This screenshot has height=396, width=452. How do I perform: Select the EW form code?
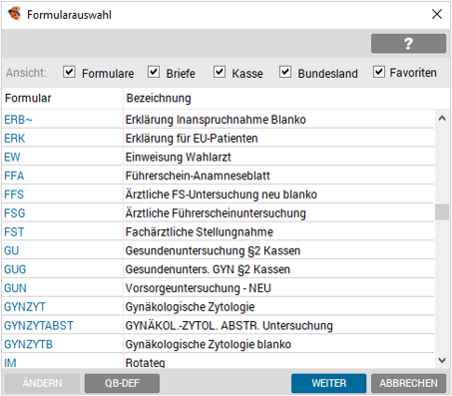tap(12, 157)
